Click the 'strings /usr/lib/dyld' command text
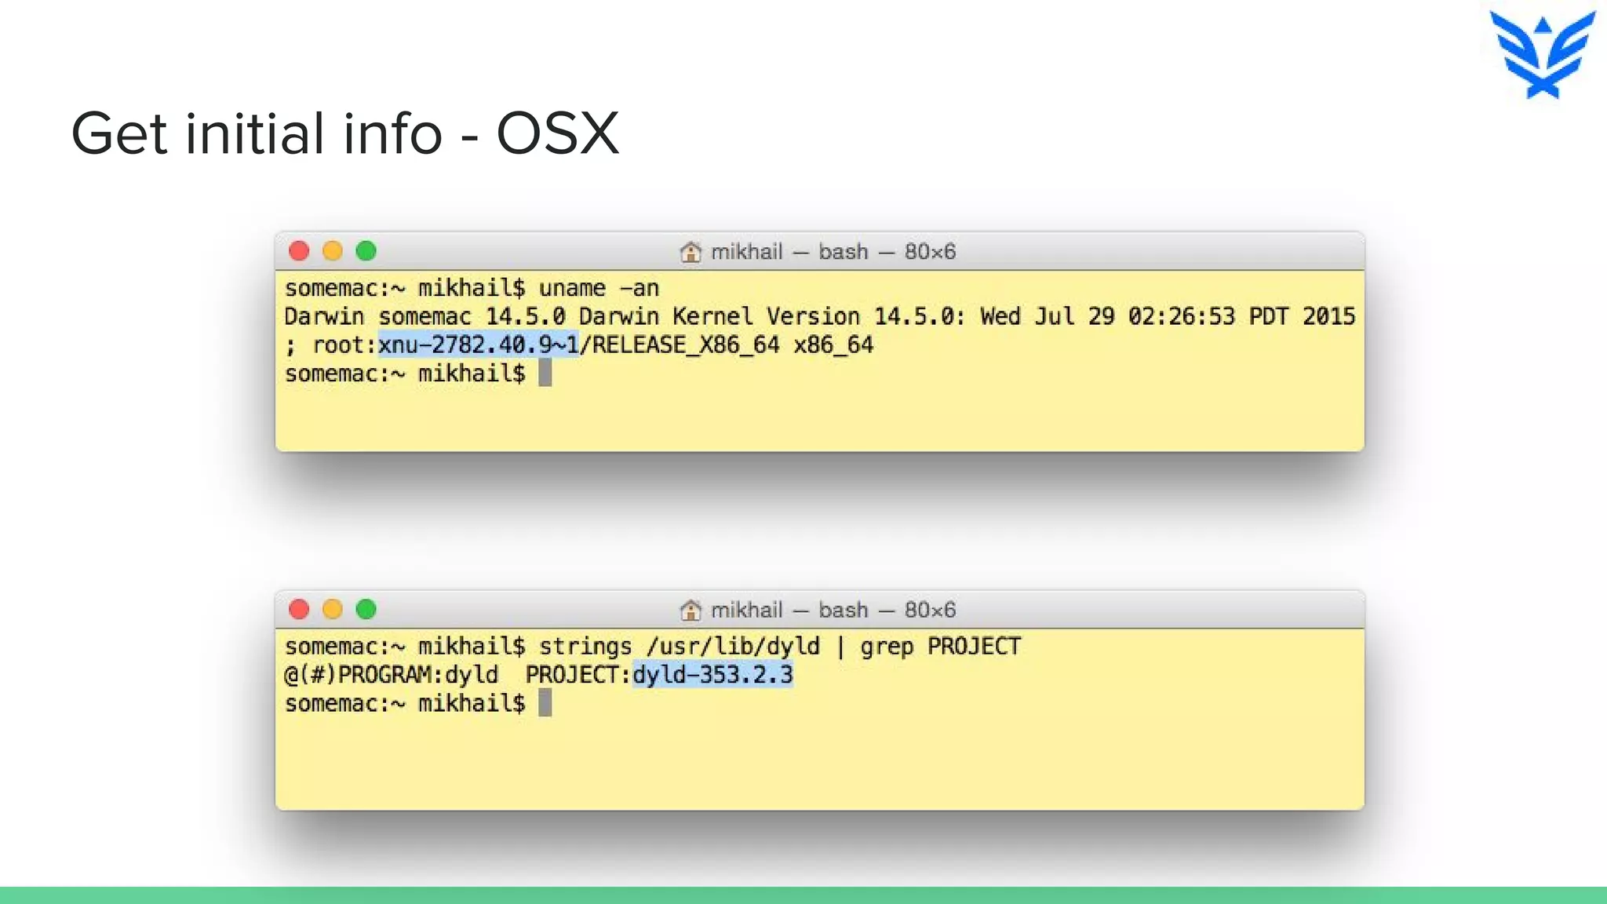 [x=680, y=647]
